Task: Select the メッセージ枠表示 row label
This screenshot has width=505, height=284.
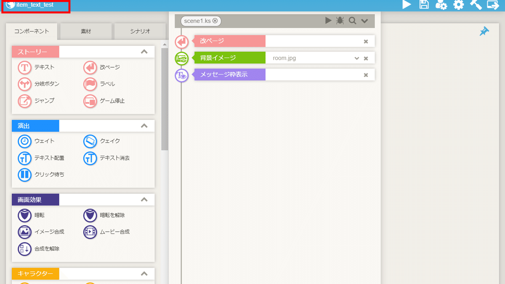Action: coord(229,75)
